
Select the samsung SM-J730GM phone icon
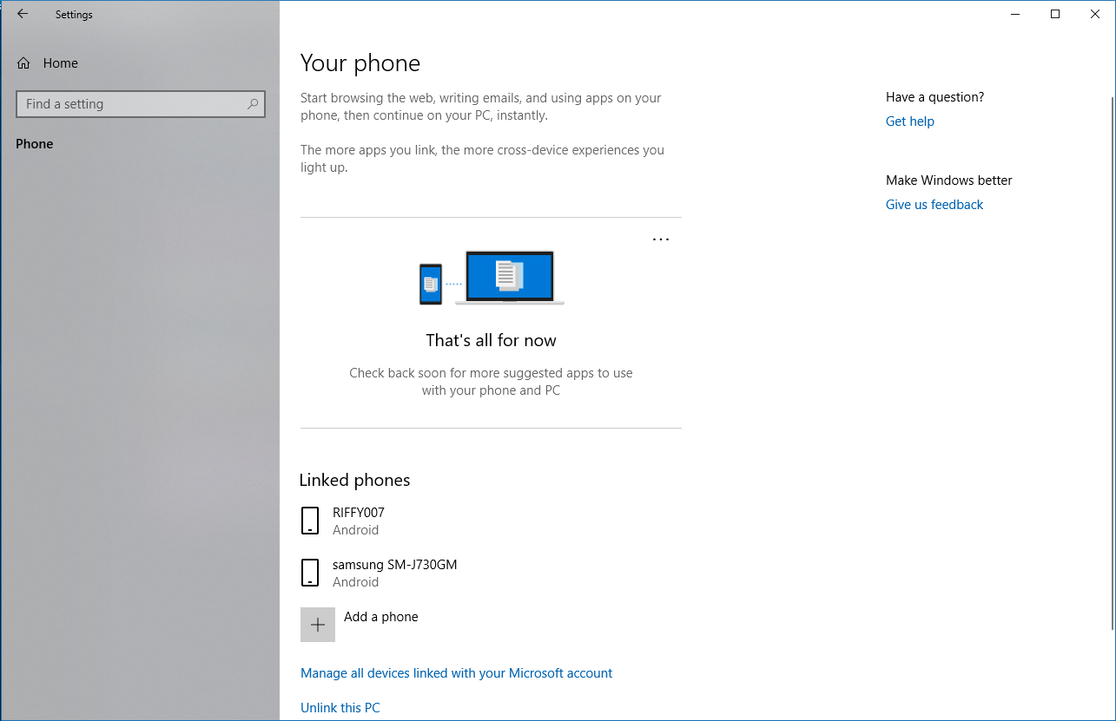pos(310,573)
